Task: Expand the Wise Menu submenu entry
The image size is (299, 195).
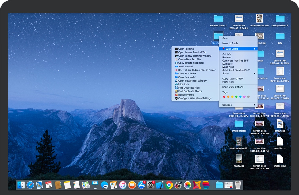Action: (238, 49)
